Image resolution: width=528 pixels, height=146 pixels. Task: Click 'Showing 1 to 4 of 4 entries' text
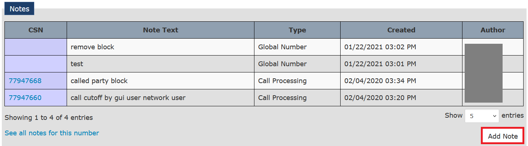pos(49,118)
